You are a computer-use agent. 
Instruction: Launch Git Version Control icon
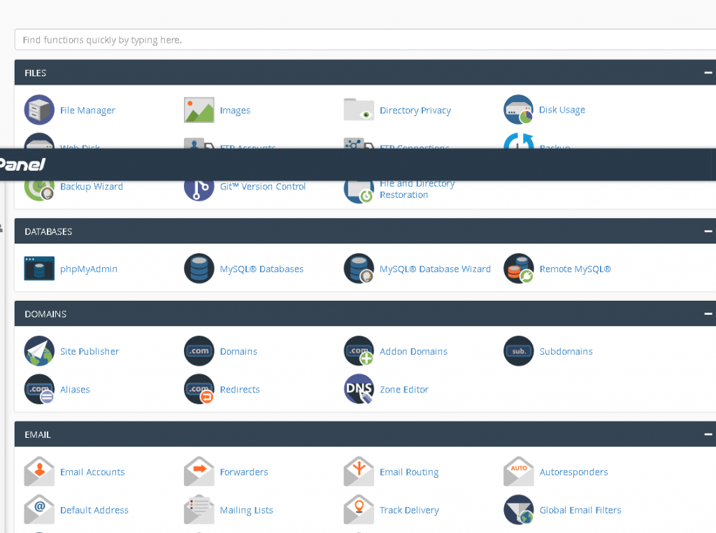pyautogui.click(x=199, y=191)
